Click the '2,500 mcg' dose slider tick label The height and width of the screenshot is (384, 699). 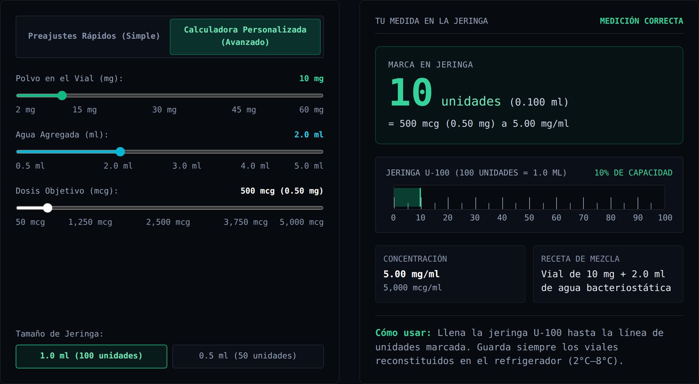point(168,222)
